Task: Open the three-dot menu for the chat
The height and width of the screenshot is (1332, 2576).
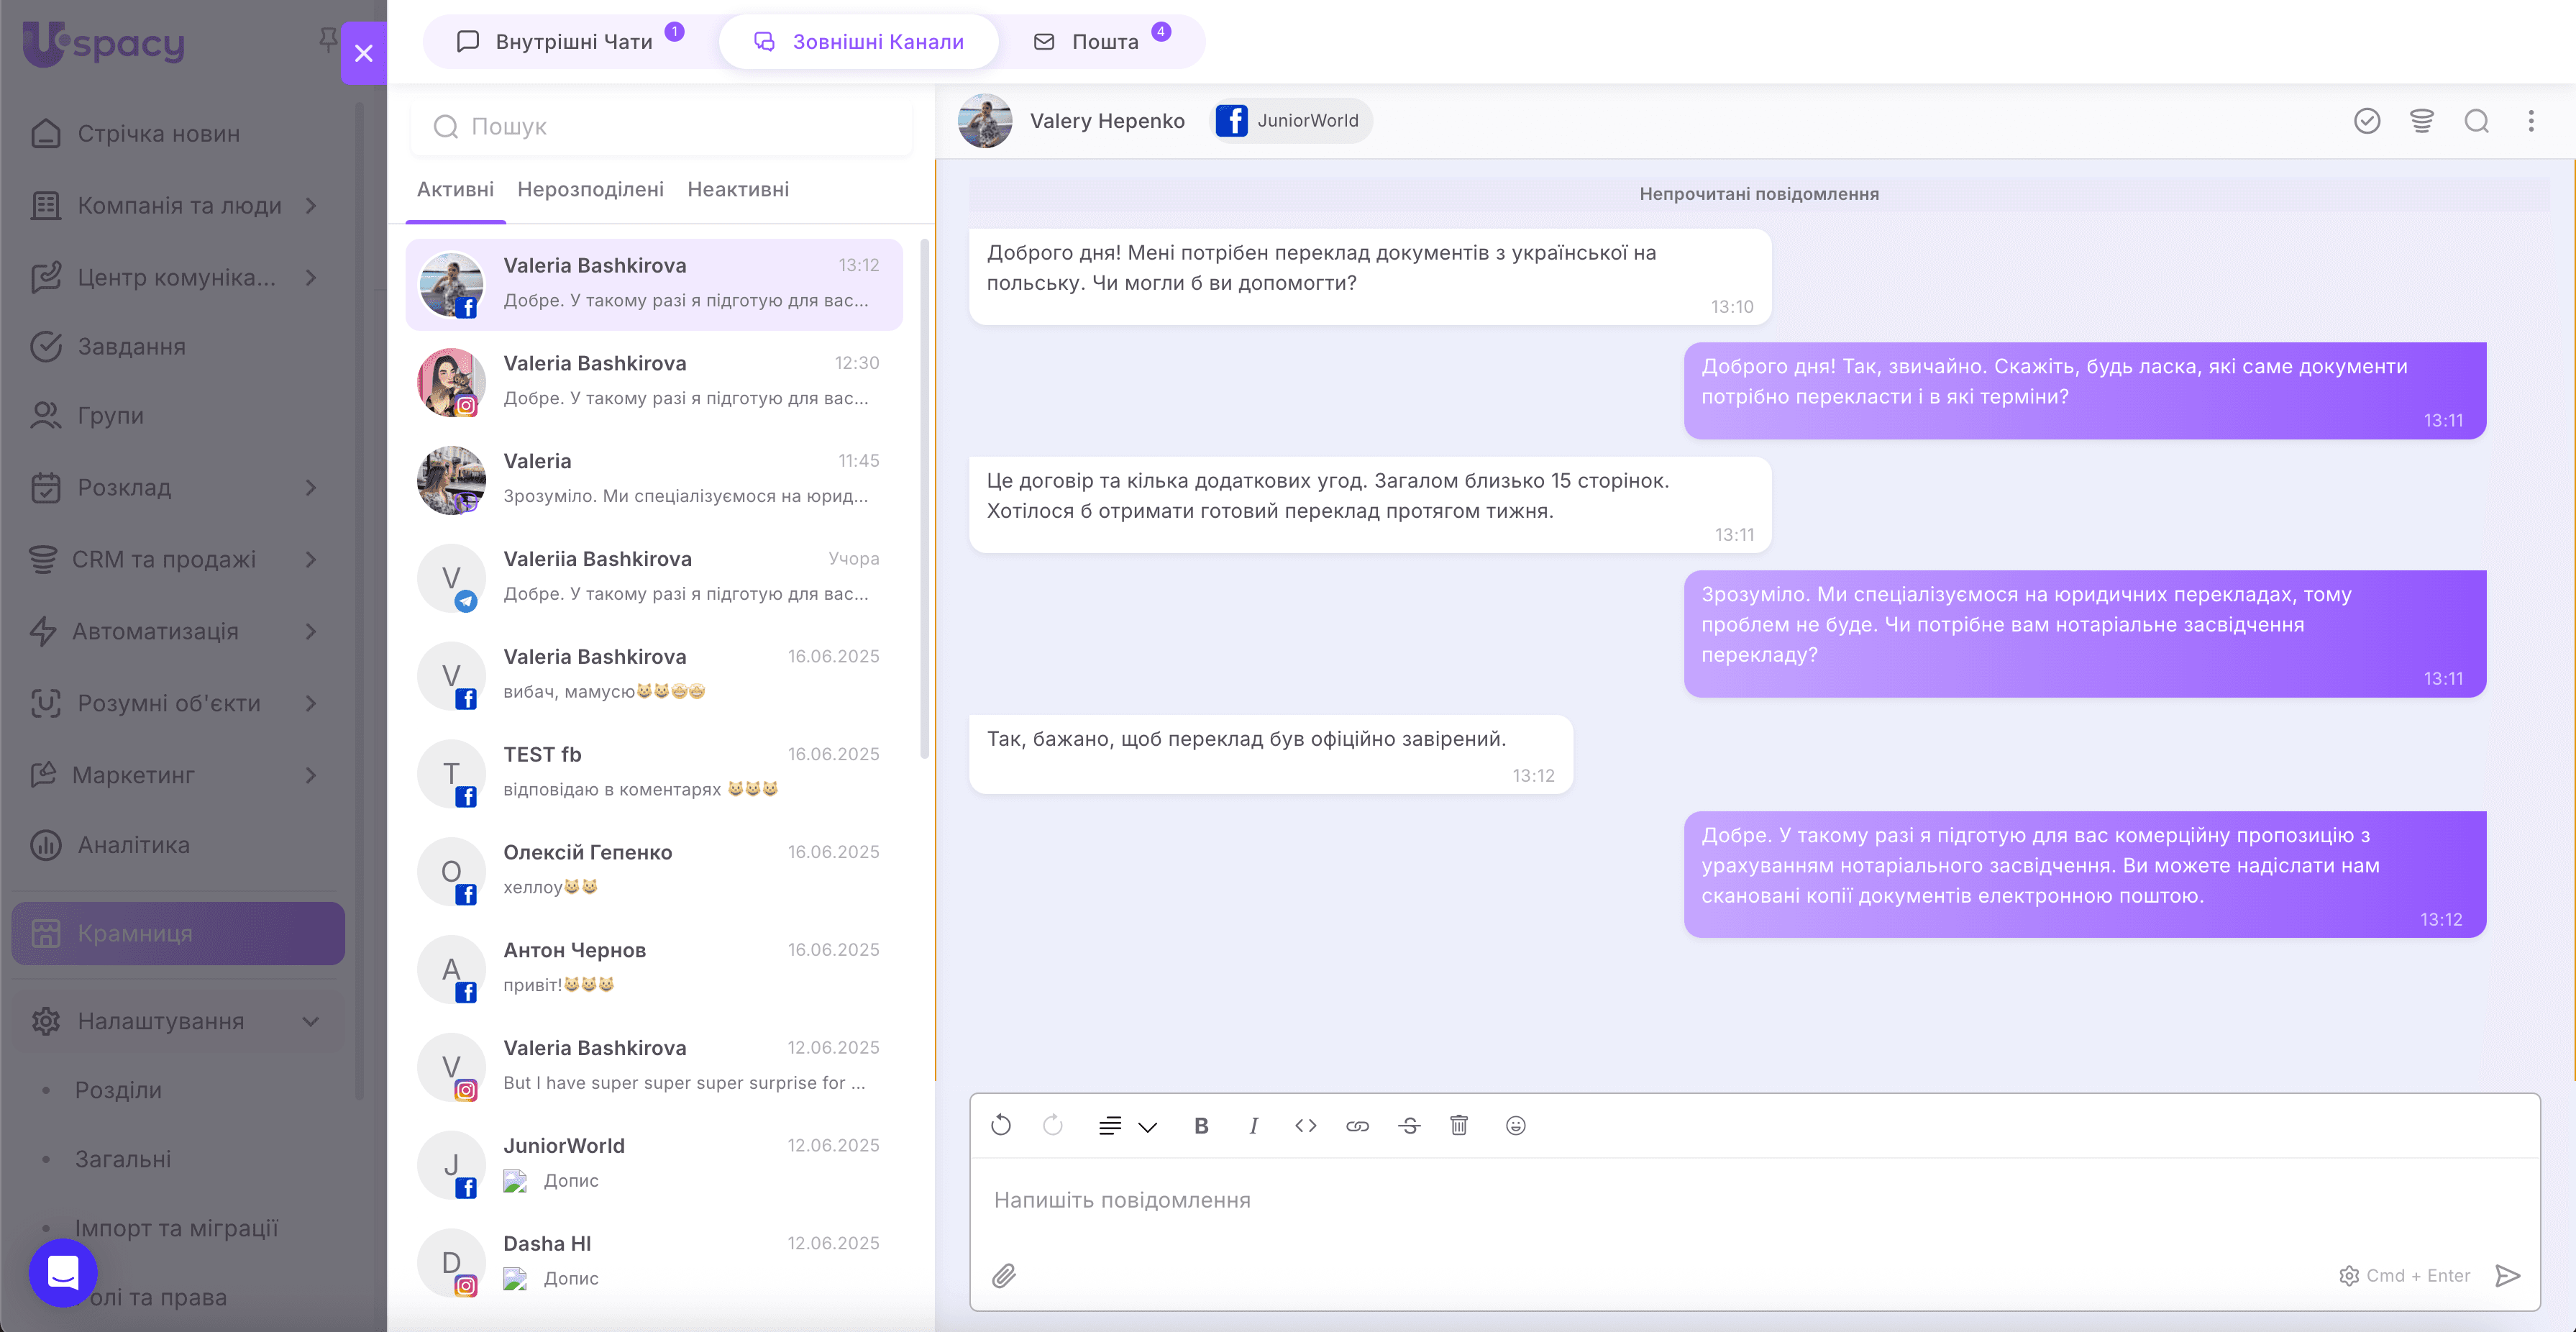Action: tap(2531, 121)
